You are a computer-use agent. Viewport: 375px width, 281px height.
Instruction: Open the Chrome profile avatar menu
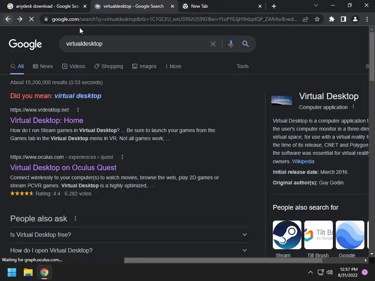pos(355,19)
